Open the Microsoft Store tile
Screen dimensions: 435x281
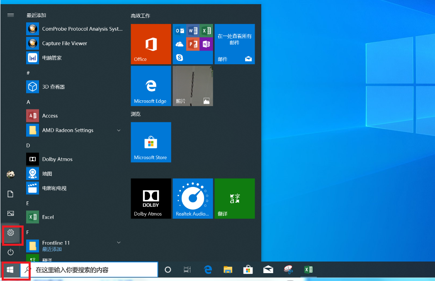point(151,142)
